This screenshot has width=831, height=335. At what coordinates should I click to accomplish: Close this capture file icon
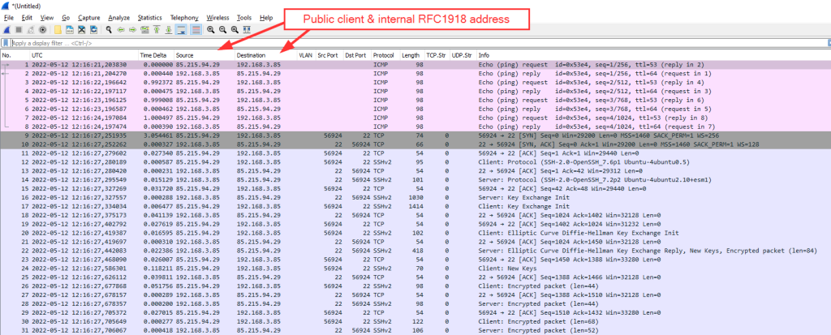(82, 30)
